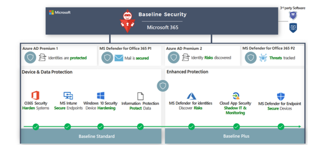Click the shield icon under Azure AD Premium 2

(x=173, y=58)
